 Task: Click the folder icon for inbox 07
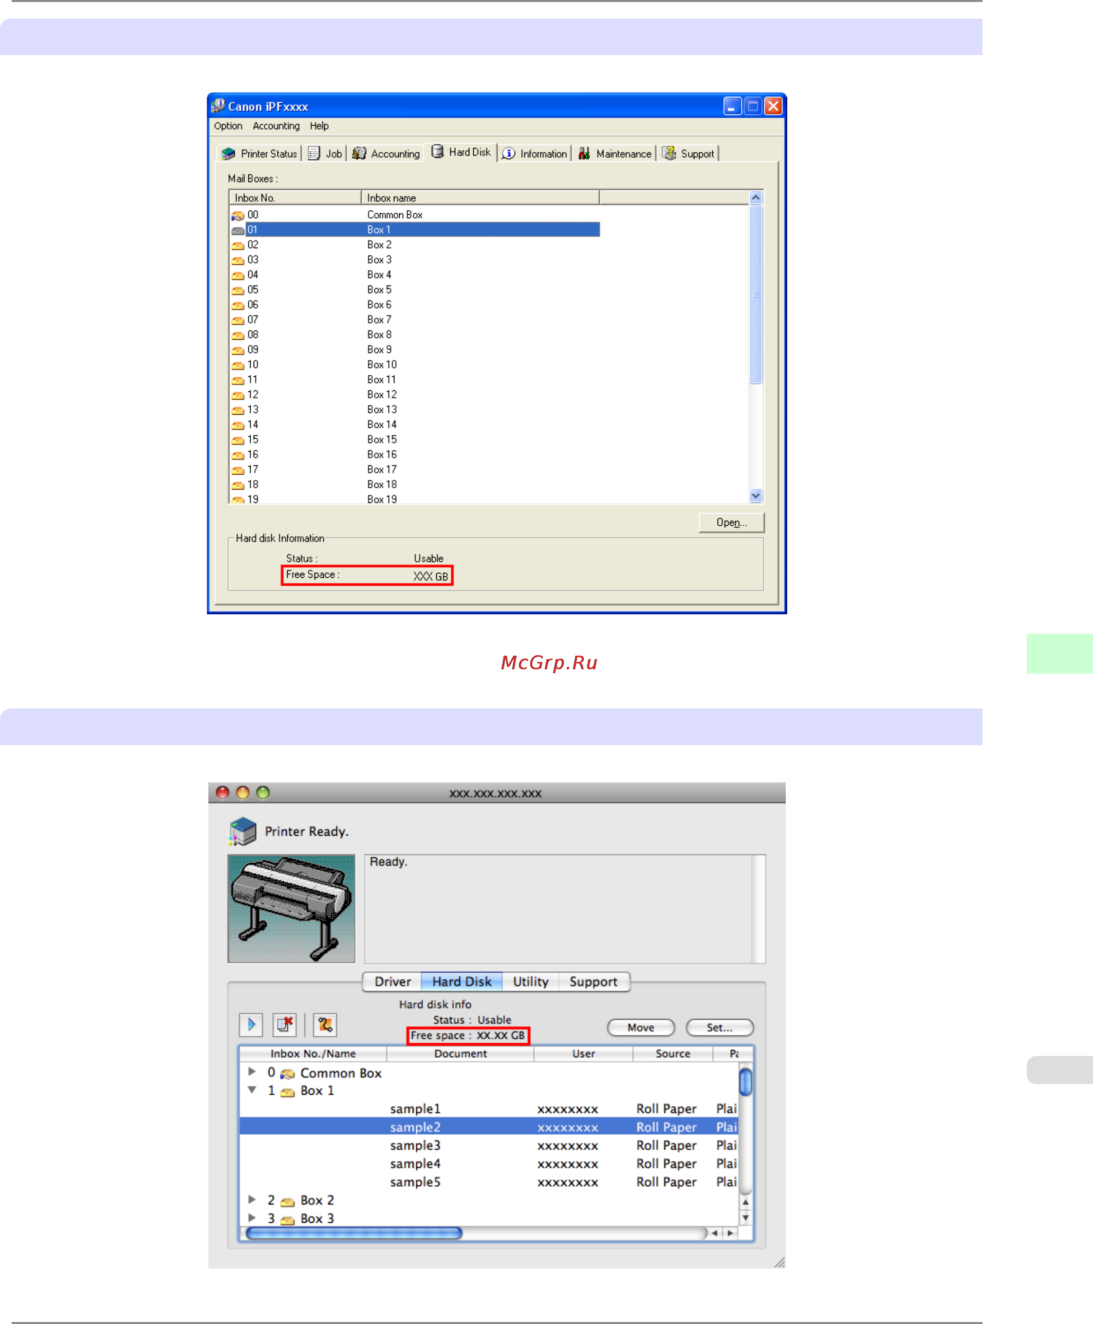click(x=238, y=320)
